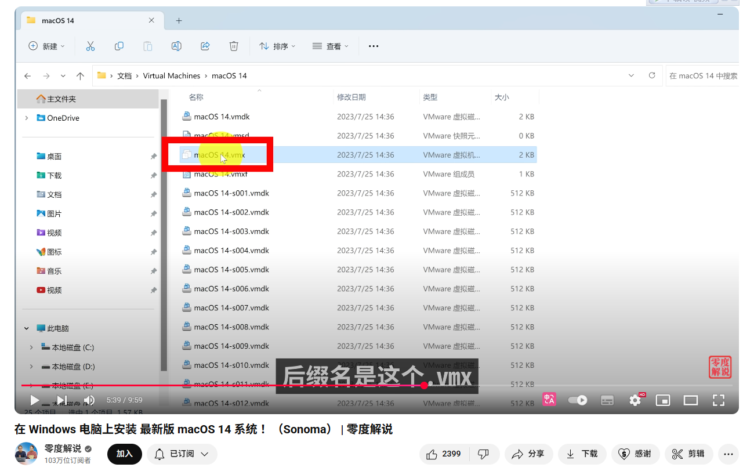Refresh the macOS 14 folder view

(x=652, y=75)
